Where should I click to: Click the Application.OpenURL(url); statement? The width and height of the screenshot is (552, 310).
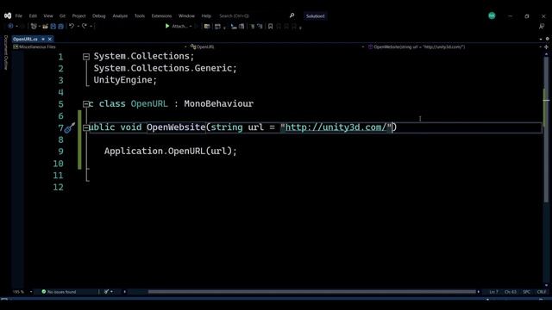coord(171,152)
